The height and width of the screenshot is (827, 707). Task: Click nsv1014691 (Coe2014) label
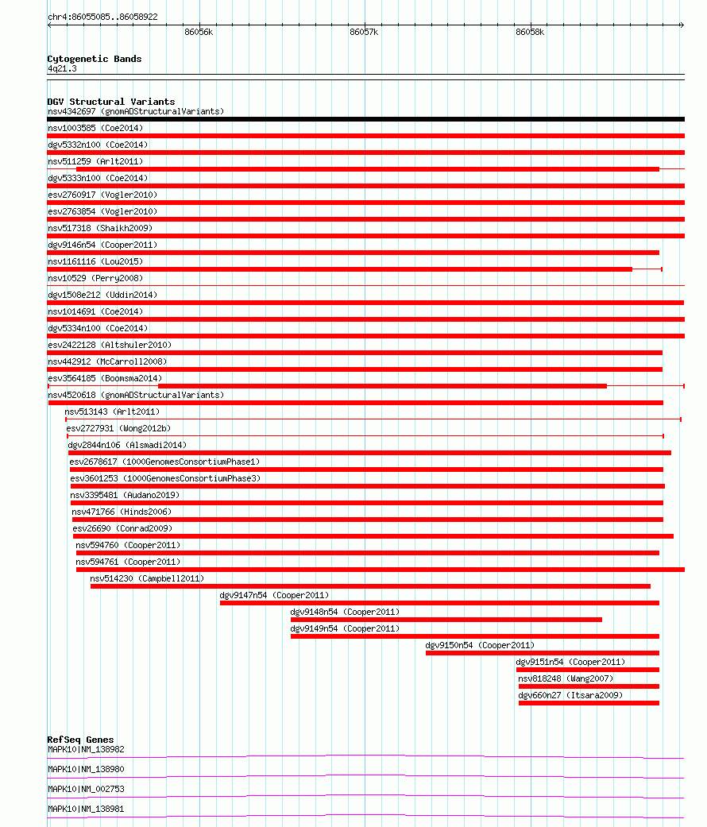point(95,311)
